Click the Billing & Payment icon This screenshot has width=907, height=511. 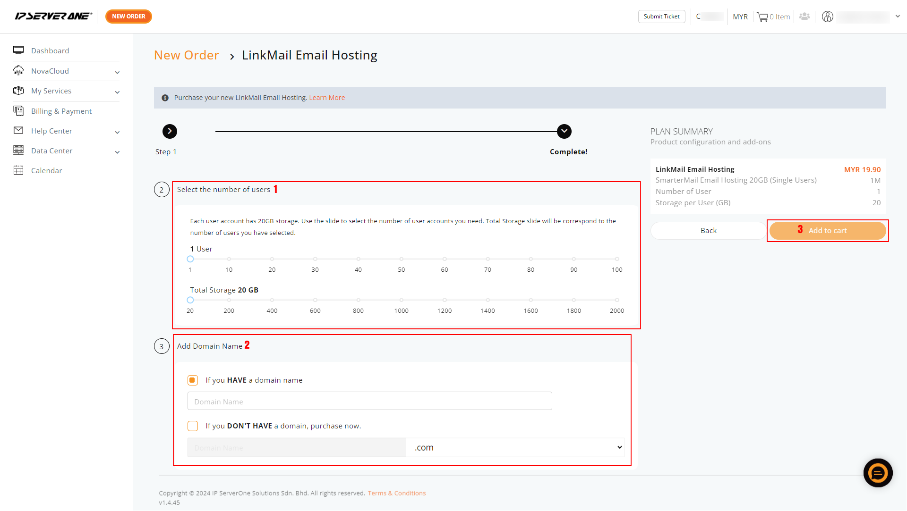[18, 111]
